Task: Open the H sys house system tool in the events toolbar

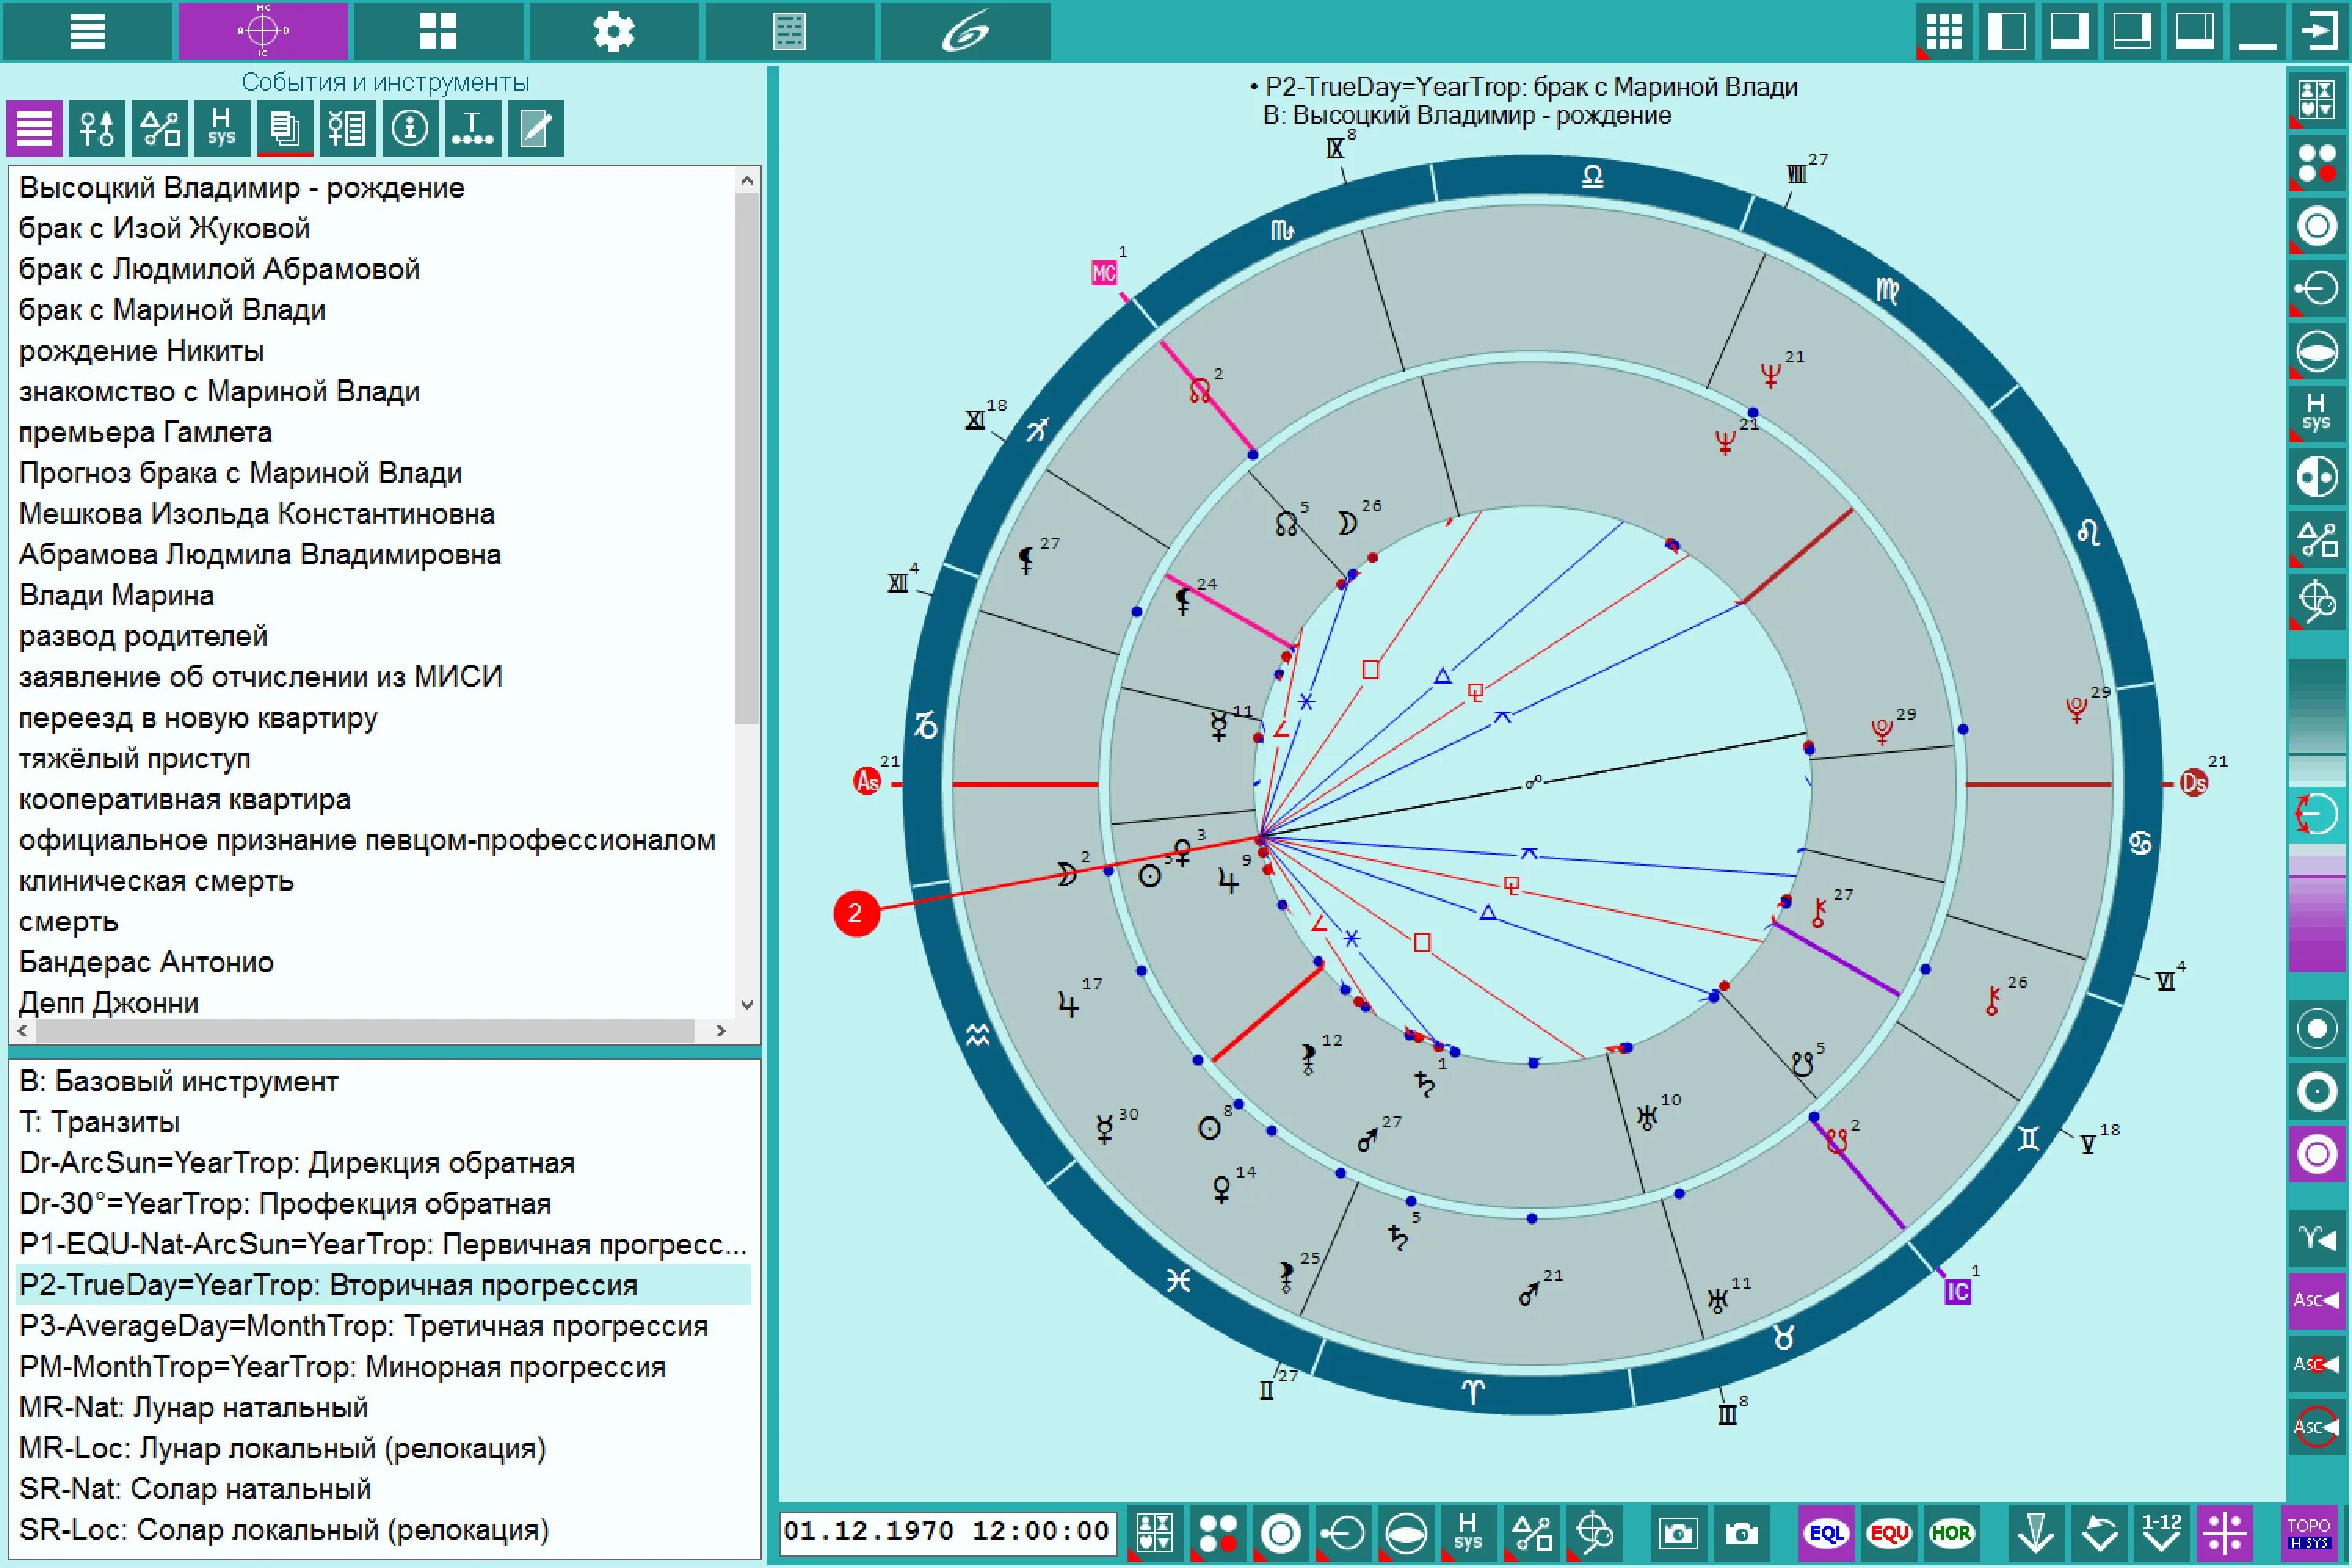Action: (x=222, y=128)
